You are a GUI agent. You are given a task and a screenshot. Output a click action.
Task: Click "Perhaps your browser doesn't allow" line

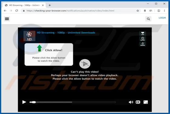pos(85,75)
